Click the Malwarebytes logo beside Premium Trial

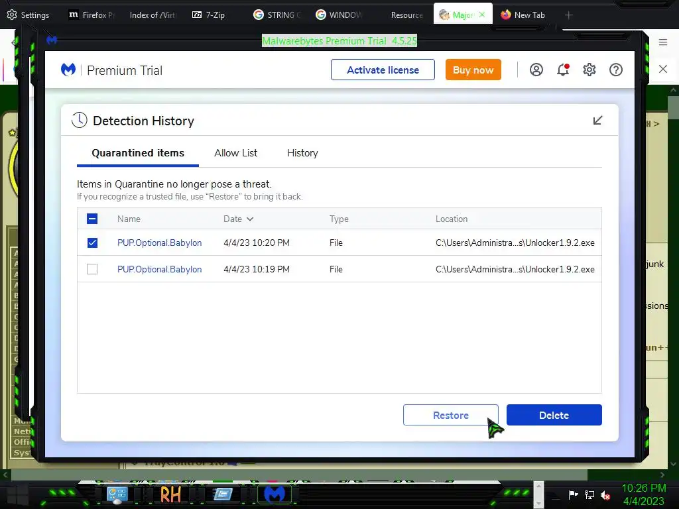(68, 70)
